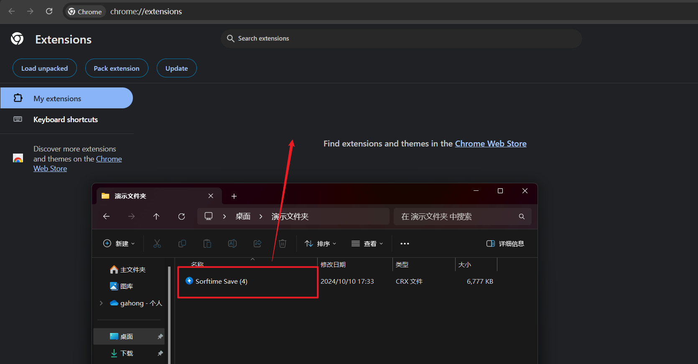Select the 演示文件夹 tab in File Explorer
This screenshot has width=698, height=364.
pos(159,196)
